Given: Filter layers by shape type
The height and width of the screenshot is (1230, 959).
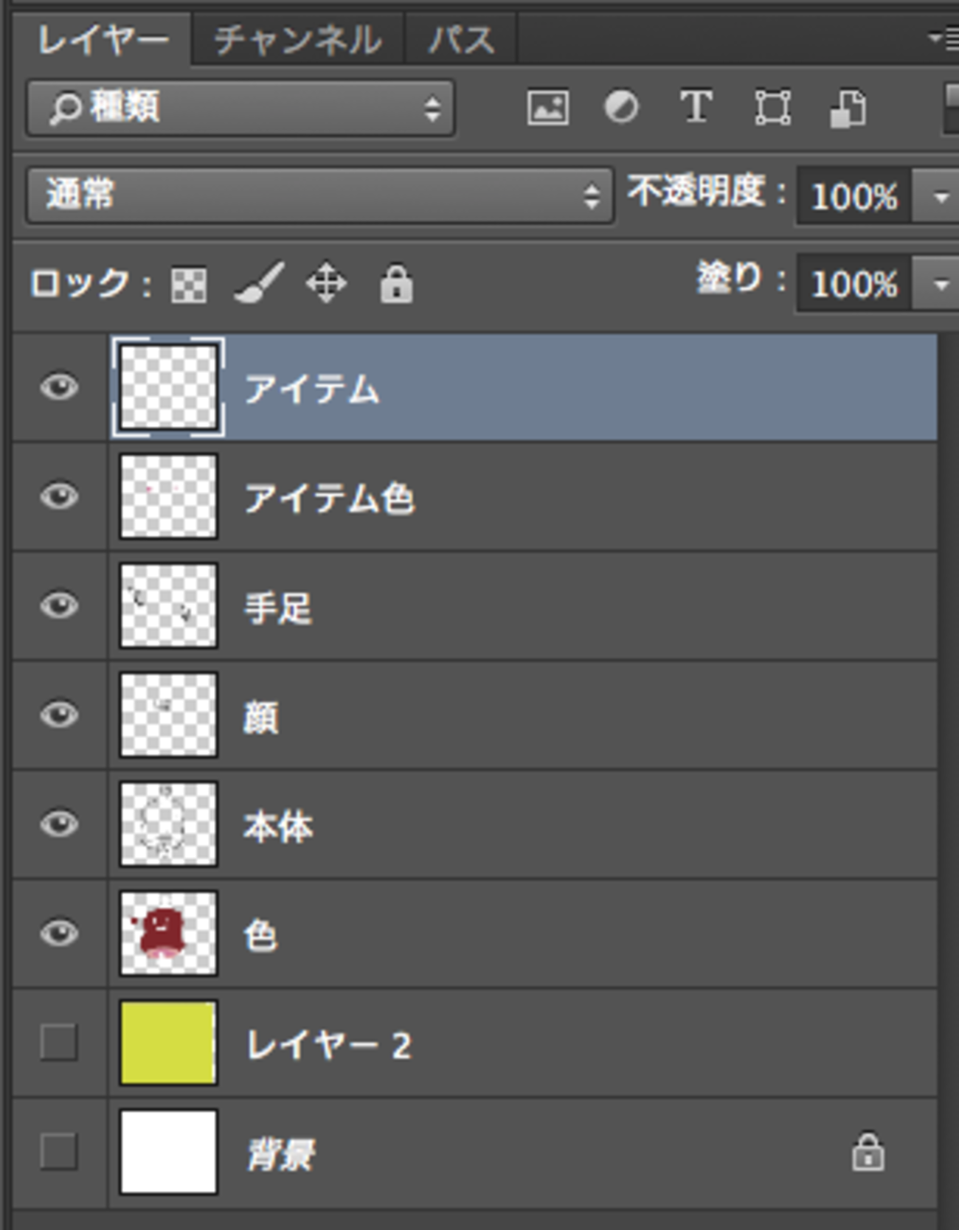Looking at the screenshot, I should (x=772, y=108).
